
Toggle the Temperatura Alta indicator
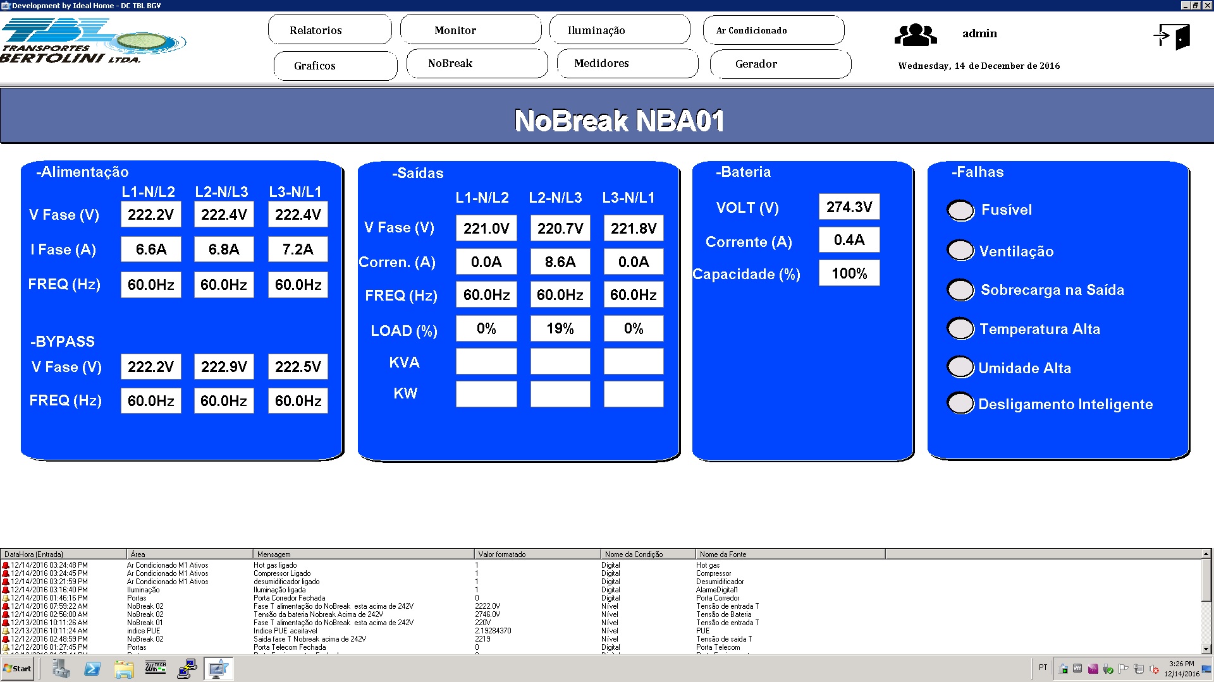960,328
